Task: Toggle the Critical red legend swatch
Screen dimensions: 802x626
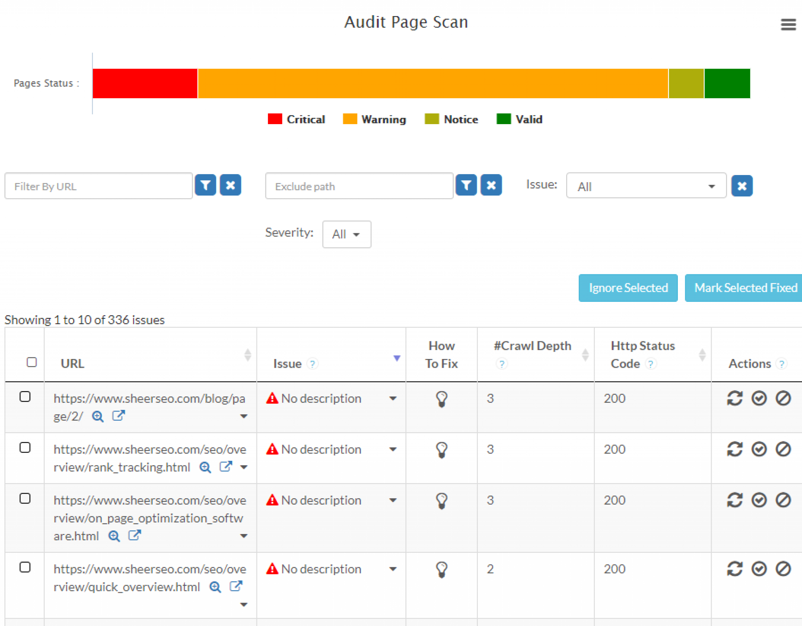Action: 275,119
